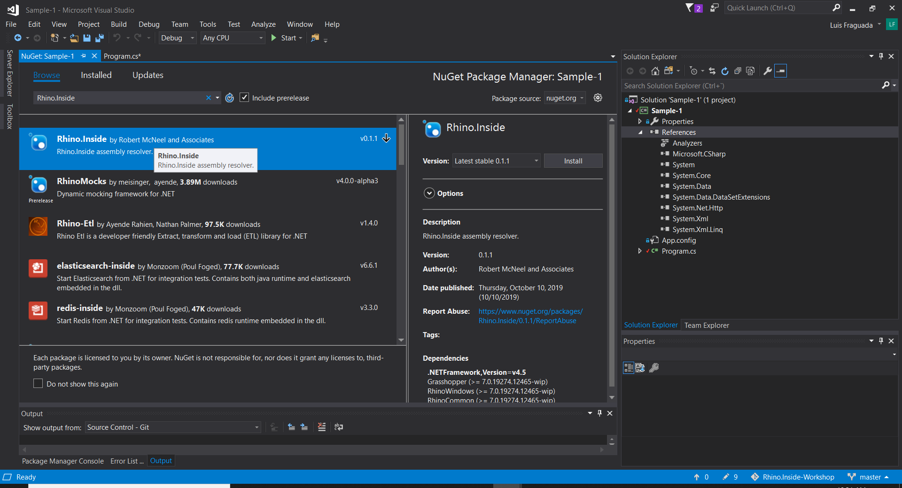Open the Tools menu
The image size is (902, 488).
click(x=208, y=24)
